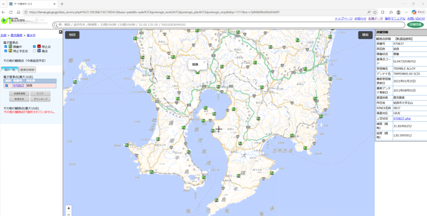This screenshot has width=427, height=216.
Task: Collapse the left sidebar panel arrow icon
Action: coord(60,32)
